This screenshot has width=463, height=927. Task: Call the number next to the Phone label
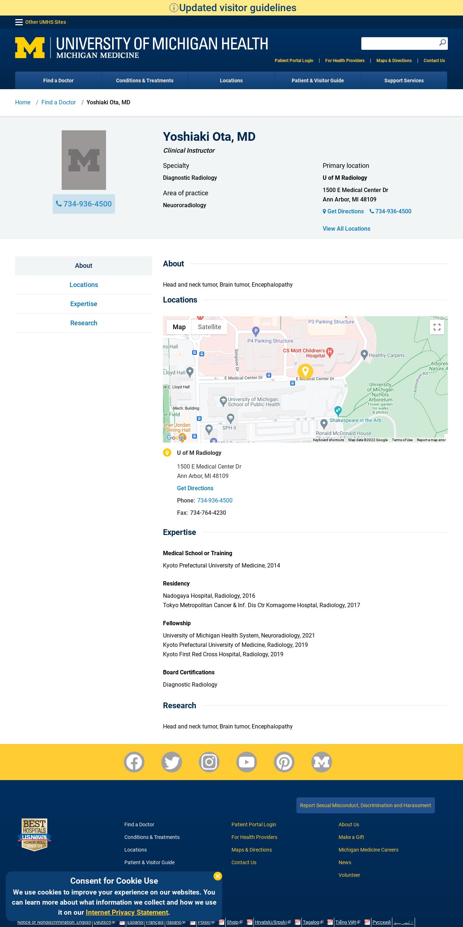(x=215, y=501)
